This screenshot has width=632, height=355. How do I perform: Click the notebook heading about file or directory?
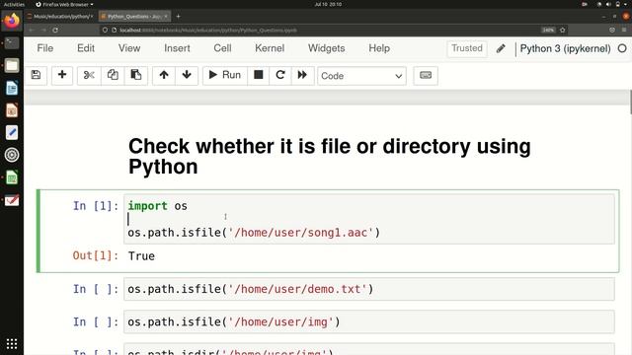(x=329, y=157)
